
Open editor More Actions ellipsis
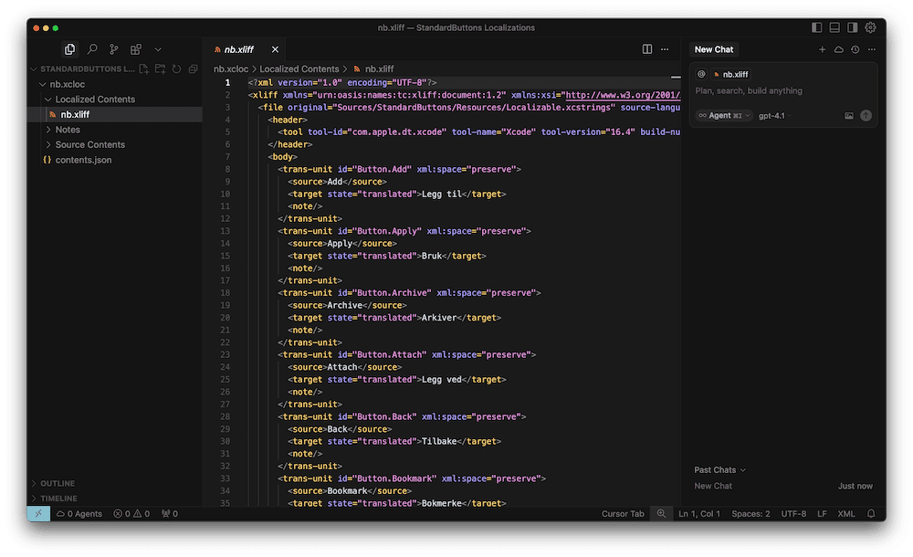coord(665,49)
